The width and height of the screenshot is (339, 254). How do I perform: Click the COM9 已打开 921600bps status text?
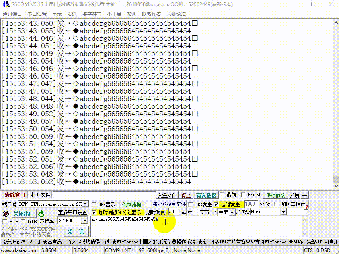pyautogui.click(x=152, y=250)
